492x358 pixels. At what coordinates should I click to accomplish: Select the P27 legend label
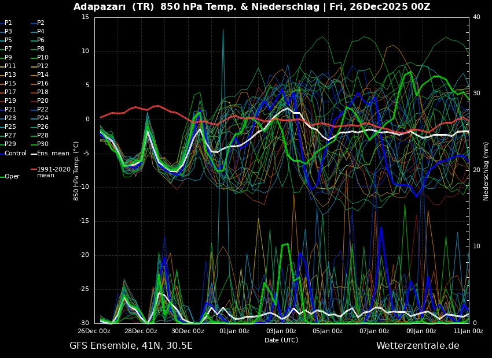[10, 136]
